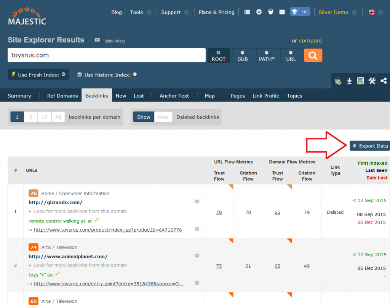Click the compare link

click(x=310, y=40)
